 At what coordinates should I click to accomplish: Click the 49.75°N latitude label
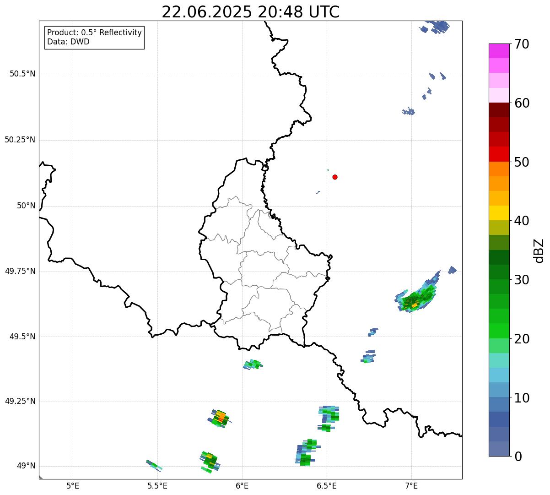click(20, 271)
